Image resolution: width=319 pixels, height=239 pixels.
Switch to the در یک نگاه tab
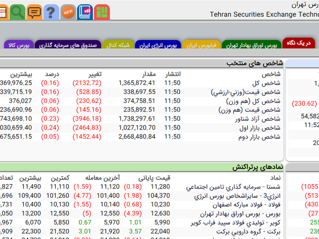coord(298,43)
